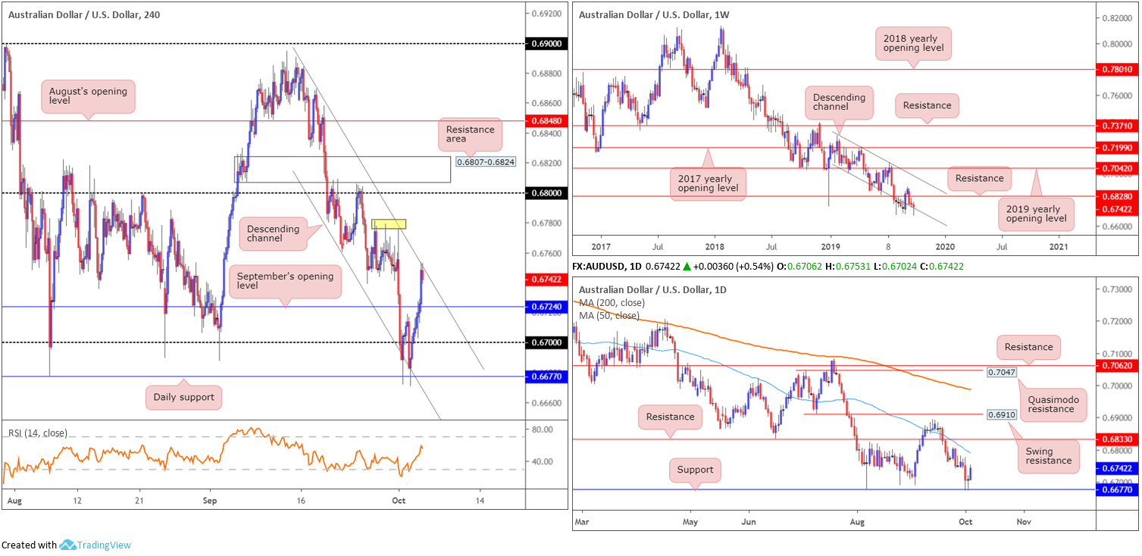Select the 2018 yearly opening level callout
The height and width of the screenshot is (556, 1142).
[x=913, y=44]
